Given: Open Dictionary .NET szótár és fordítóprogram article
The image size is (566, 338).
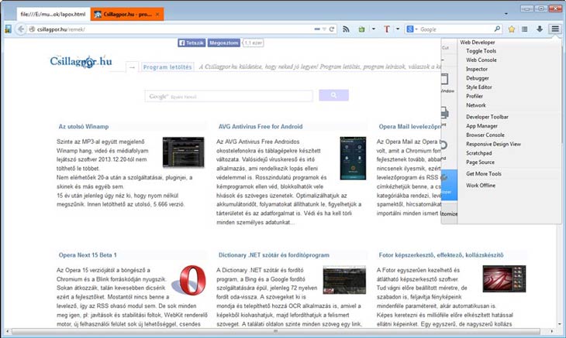Looking at the screenshot, I should coord(274,255).
